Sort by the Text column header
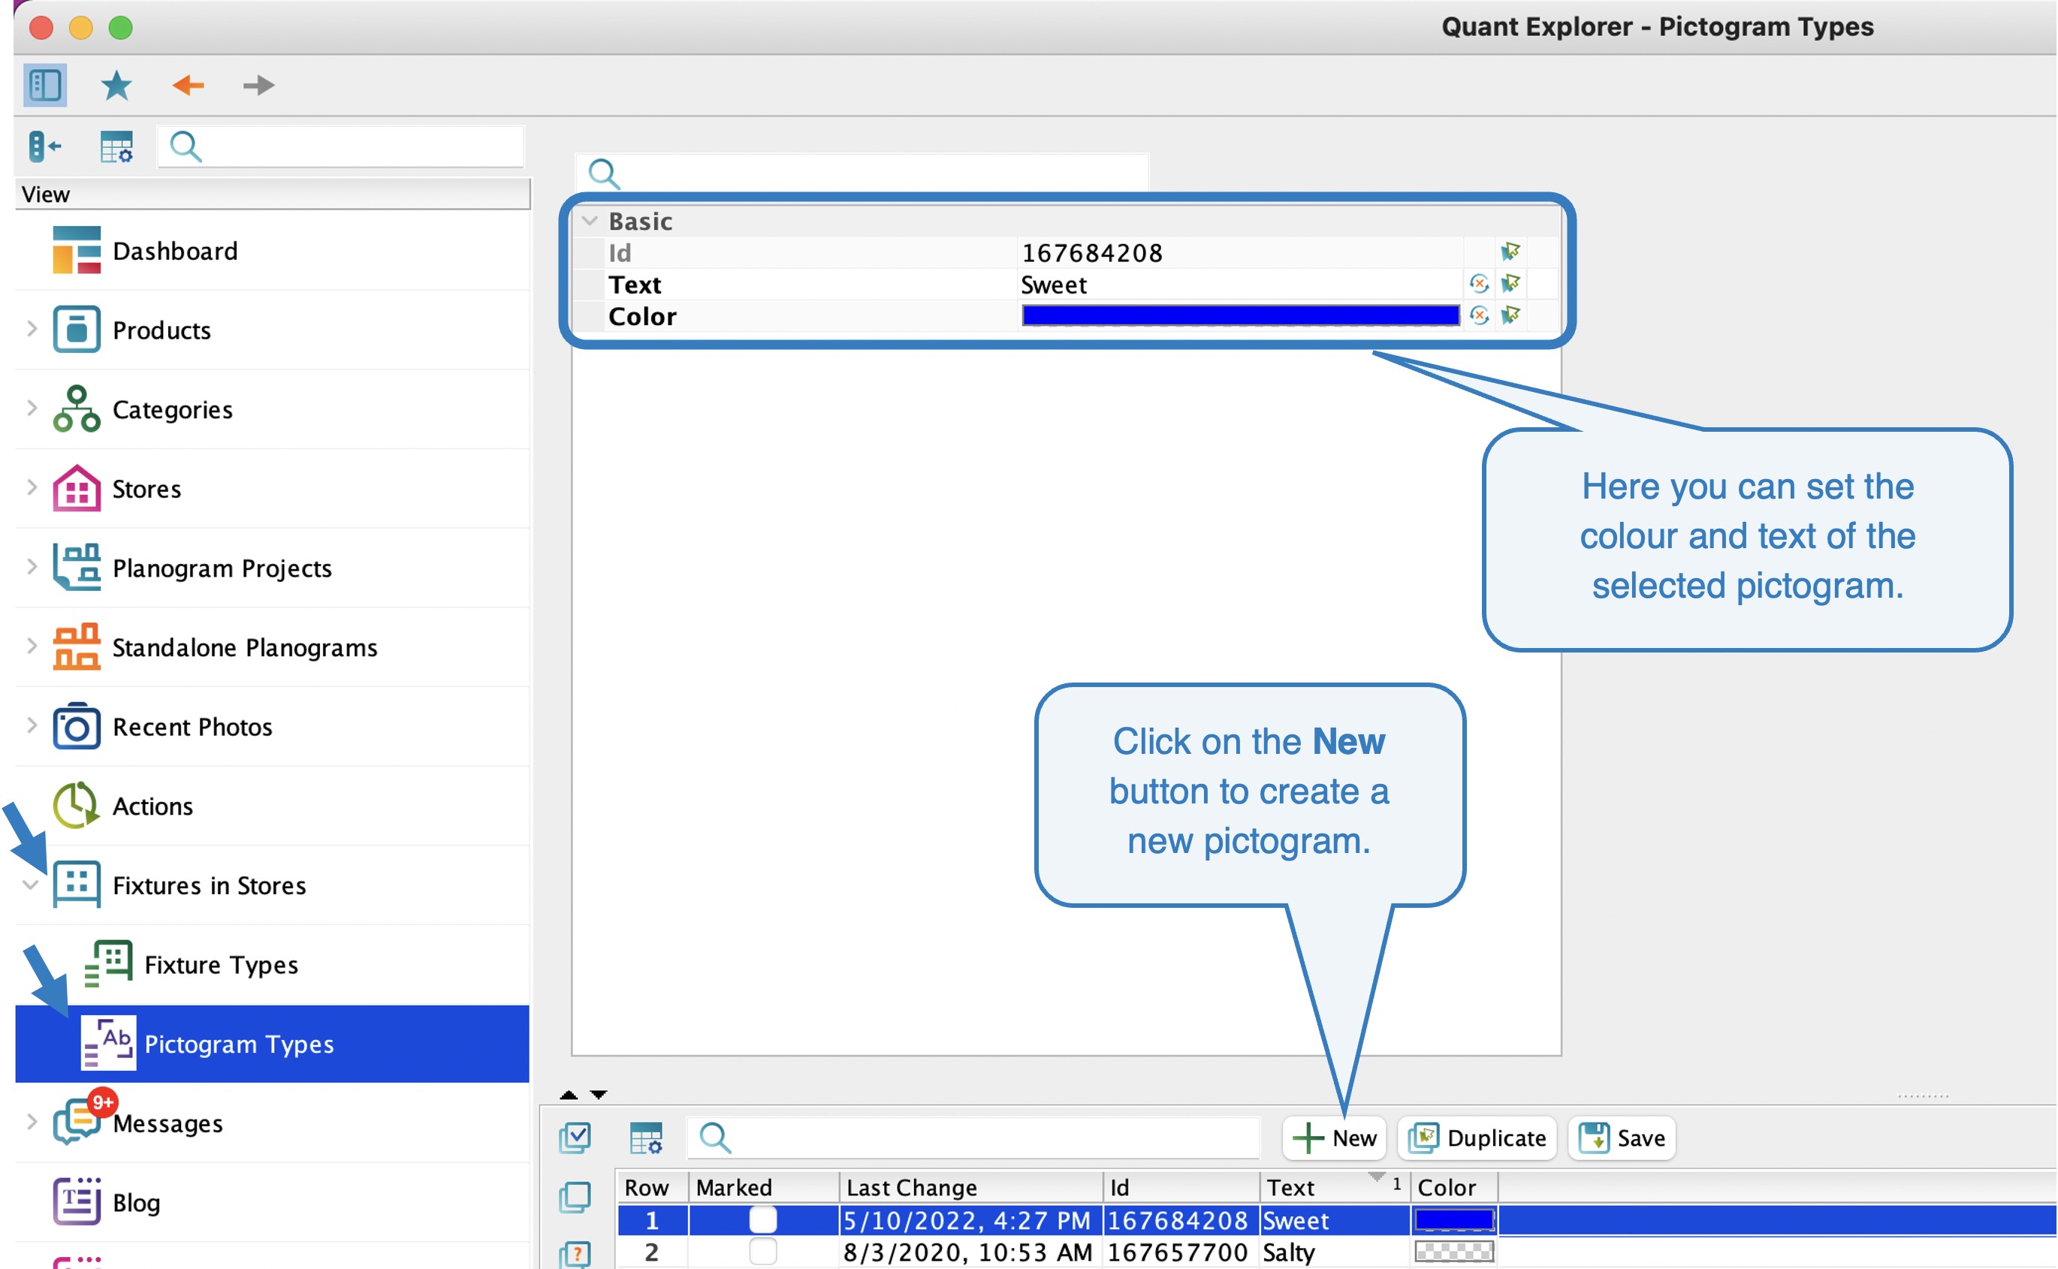2058x1269 pixels. [1335, 1188]
